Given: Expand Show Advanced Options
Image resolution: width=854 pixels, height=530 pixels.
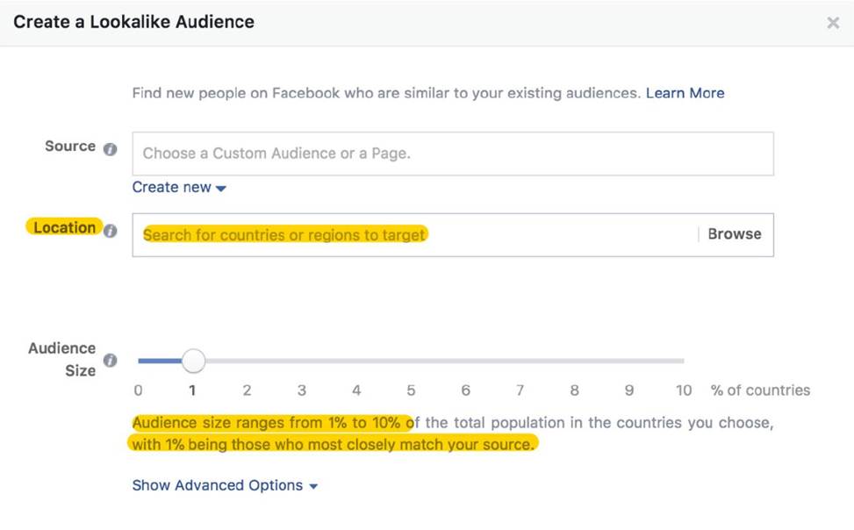Looking at the screenshot, I should click(x=225, y=485).
